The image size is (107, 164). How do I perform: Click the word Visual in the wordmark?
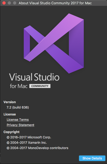21,77
